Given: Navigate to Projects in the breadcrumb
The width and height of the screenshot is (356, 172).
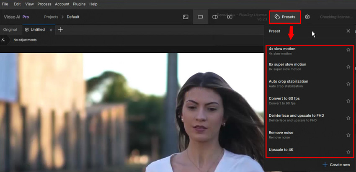Looking at the screenshot, I should pyautogui.click(x=51, y=17).
